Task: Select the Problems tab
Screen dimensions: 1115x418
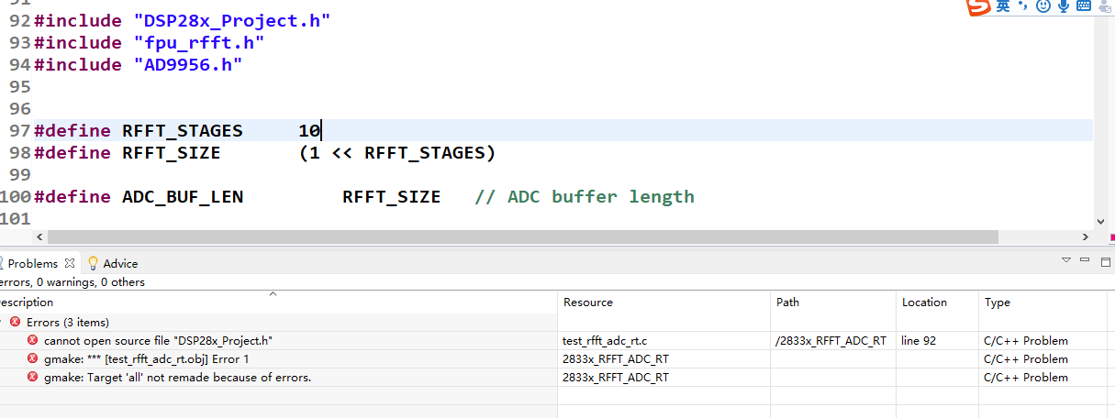Action: coord(32,263)
